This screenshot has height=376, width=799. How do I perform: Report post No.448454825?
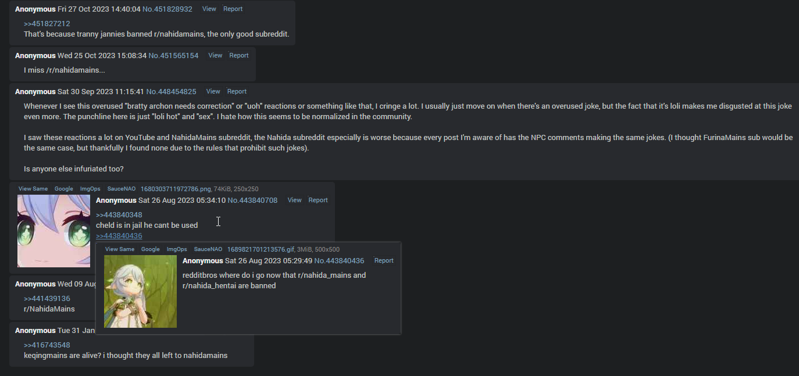pos(237,91)
